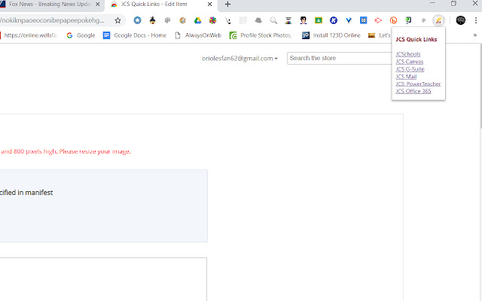This screenshot has width=482, height=301.
Task: Click the dark-haired person avatar extension icon
Action: click(x=304, y=20)
